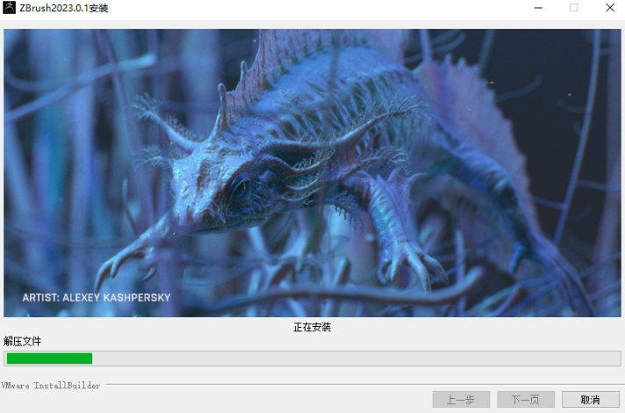The width and height of the screenshot is (625, 413).
Task: Click the ZBrush2023.0.1安装 window title
Action: coord(64,8)
